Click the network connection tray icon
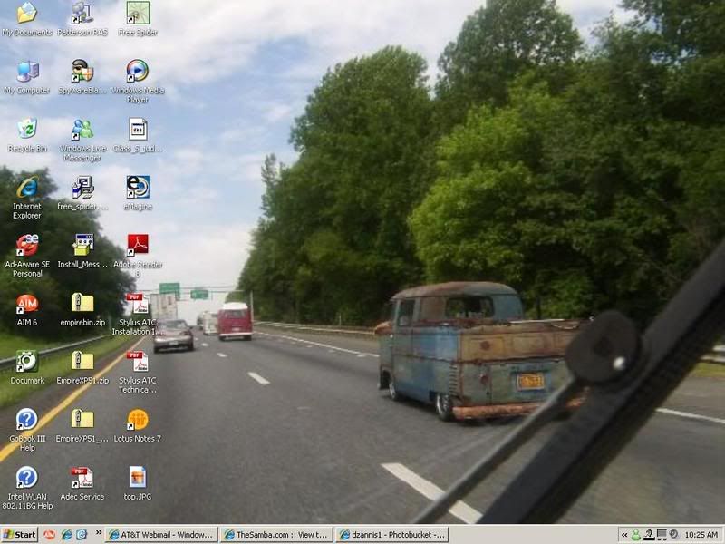The width and height of the screenshot is (725, 544). [649, 535]
